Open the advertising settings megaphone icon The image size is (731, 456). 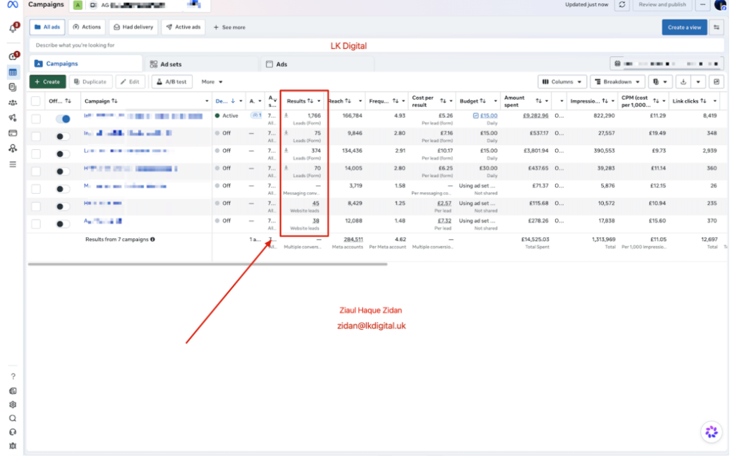pos(13,118)
